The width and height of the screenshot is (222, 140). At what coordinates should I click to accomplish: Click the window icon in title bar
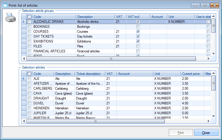tap(5, 5)
